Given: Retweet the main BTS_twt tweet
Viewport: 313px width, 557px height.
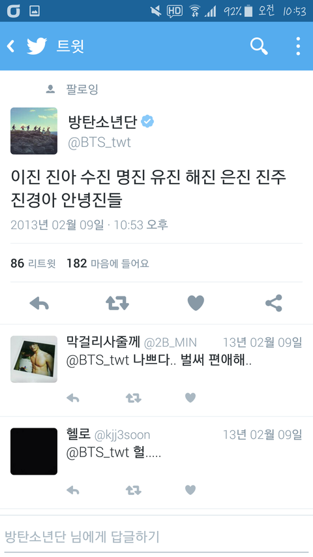Looking at the screenshot, I should coord(117,303).
